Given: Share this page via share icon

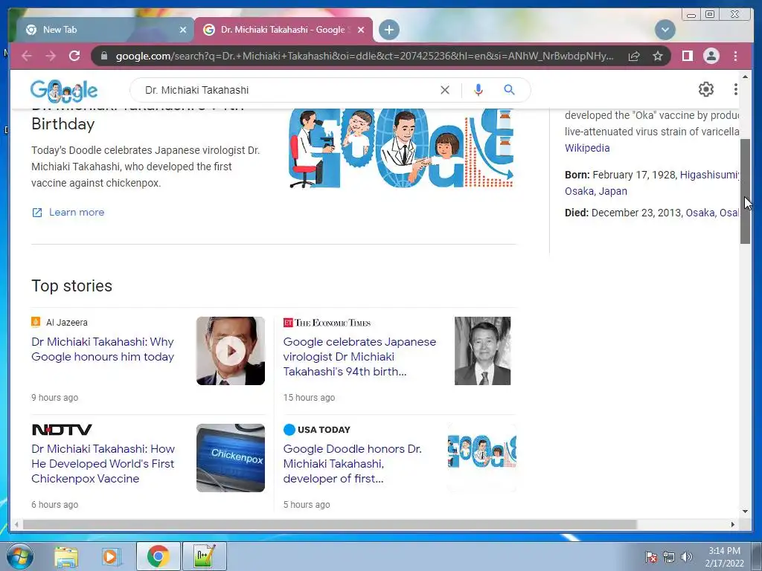Looking at the screenshot, I should click(x=634, y=57).
